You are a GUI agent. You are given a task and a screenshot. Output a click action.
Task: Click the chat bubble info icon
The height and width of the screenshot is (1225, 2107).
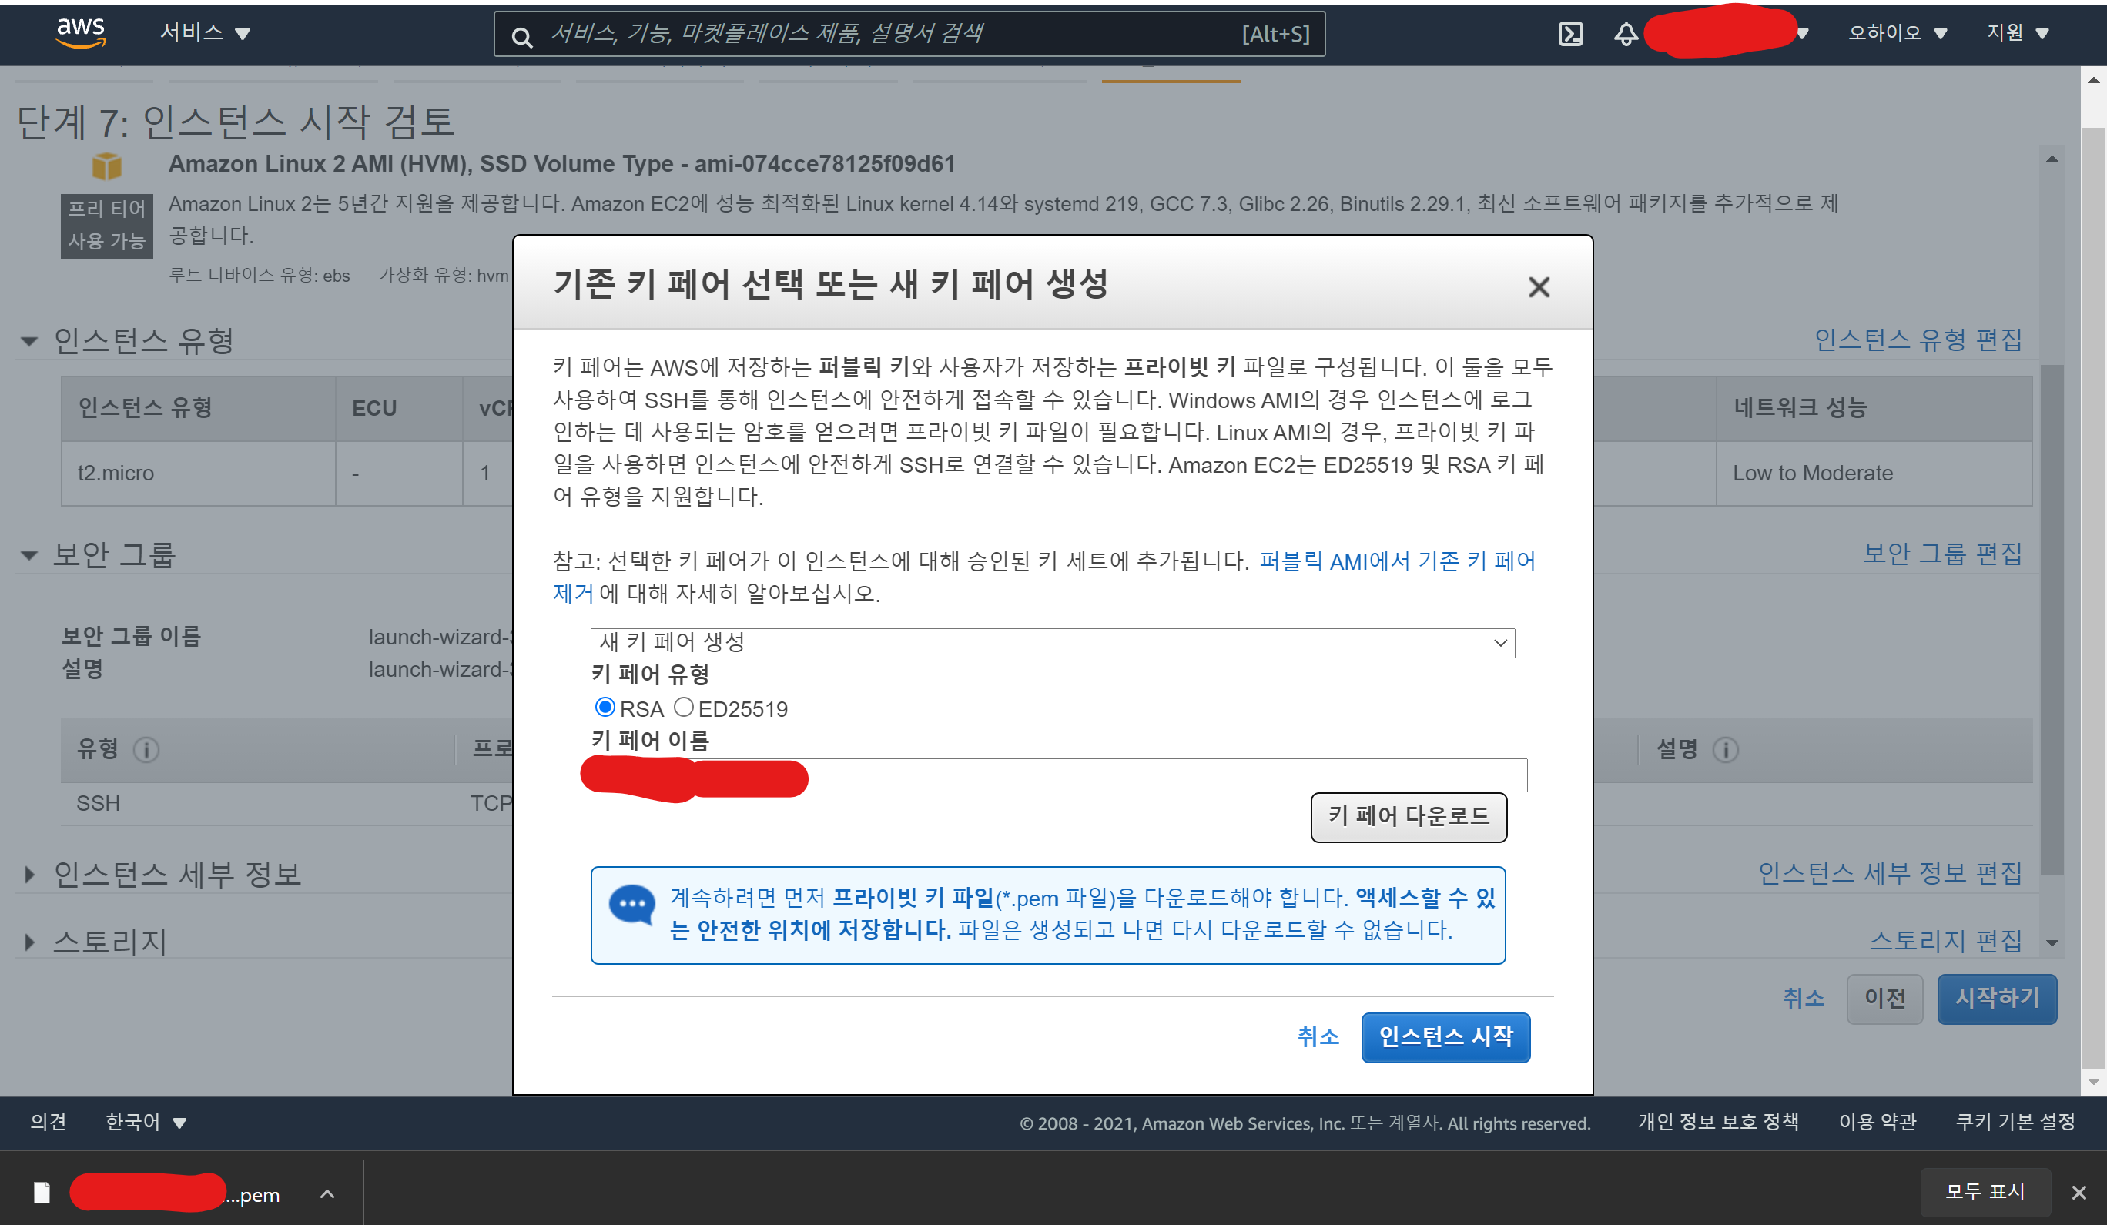631,904
